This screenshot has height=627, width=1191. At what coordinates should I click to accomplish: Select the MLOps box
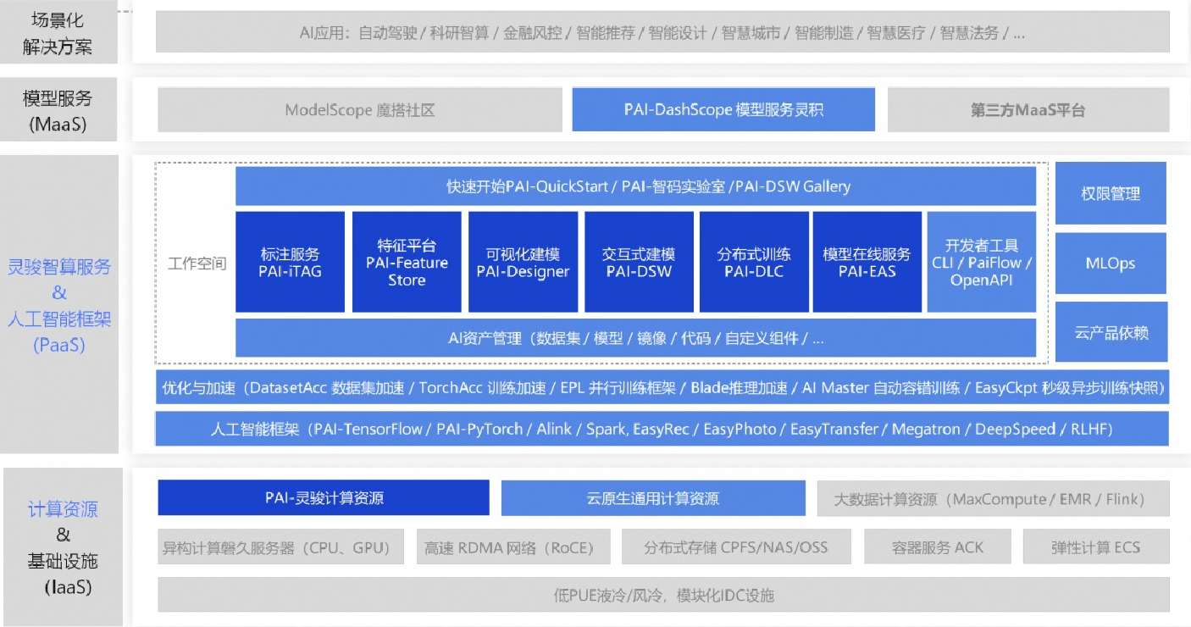pyautogui.click(x=1111, y=264)
